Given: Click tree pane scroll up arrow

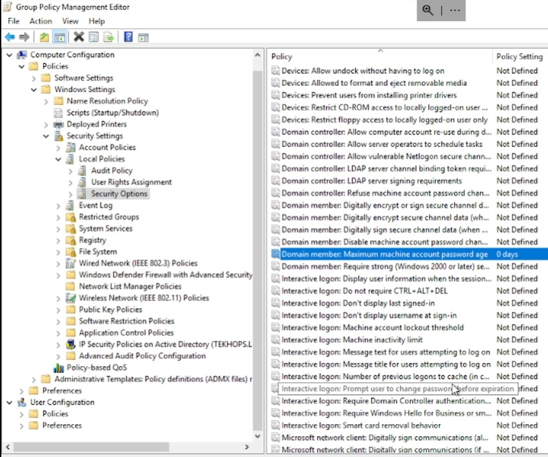Looking at the screenshot, I should click(258, 55).
